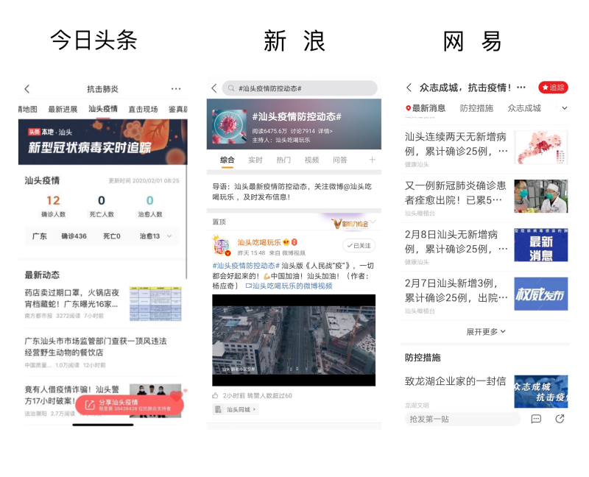Viewport: 589px width, 477px height.
Task: Click the #汕头疫情防控动态# search field
Action: click(300, 88)
